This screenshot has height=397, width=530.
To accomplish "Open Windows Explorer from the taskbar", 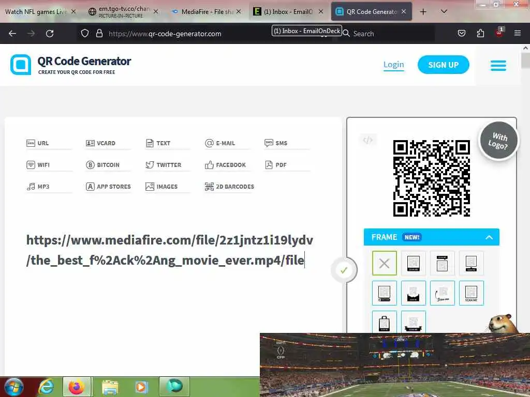I will (110, 387).
